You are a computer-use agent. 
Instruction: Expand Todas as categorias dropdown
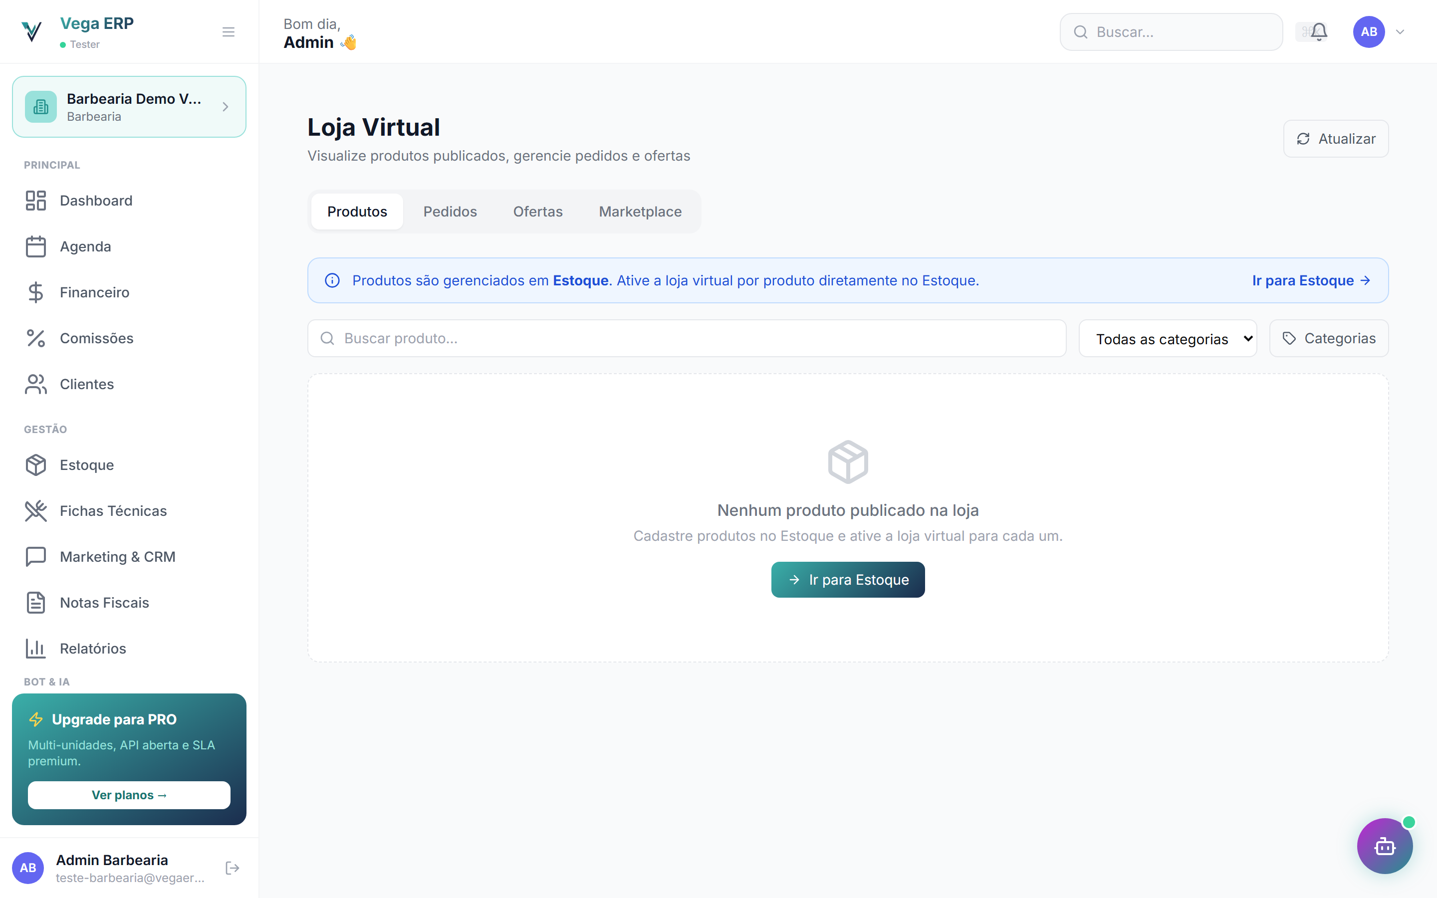1168,339
